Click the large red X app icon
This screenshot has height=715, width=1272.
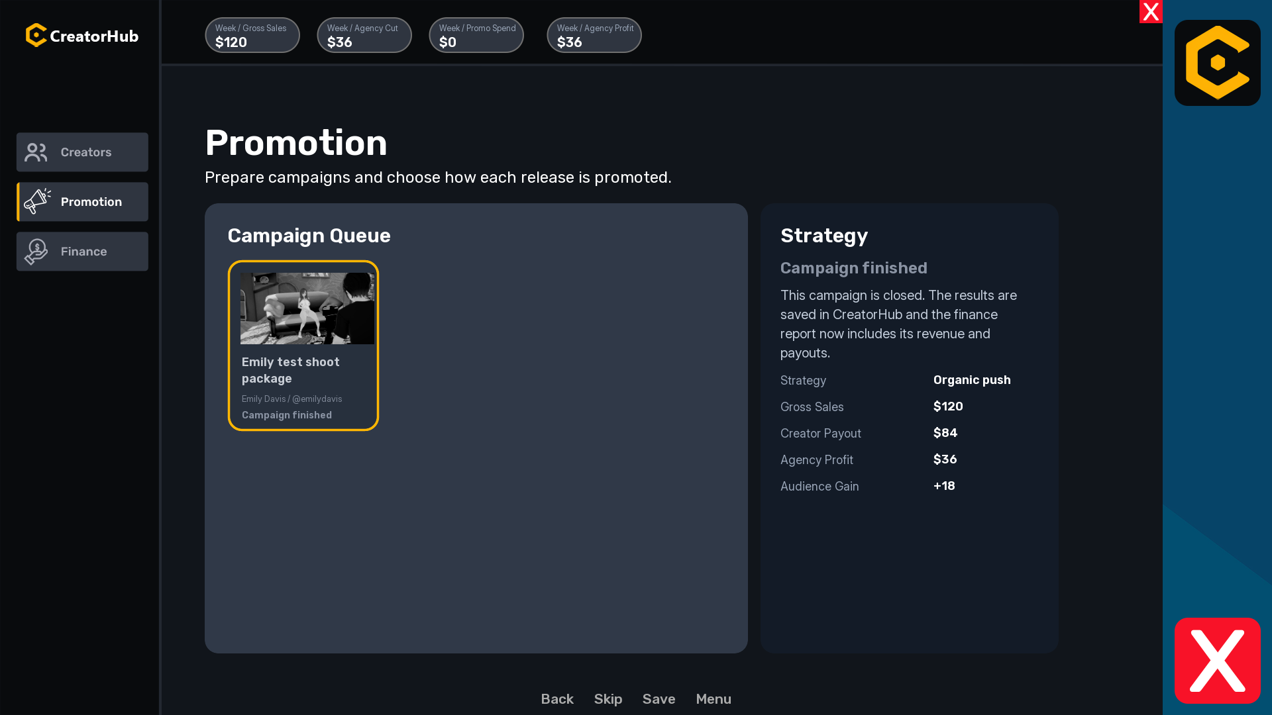click(x=1218, y=661)
